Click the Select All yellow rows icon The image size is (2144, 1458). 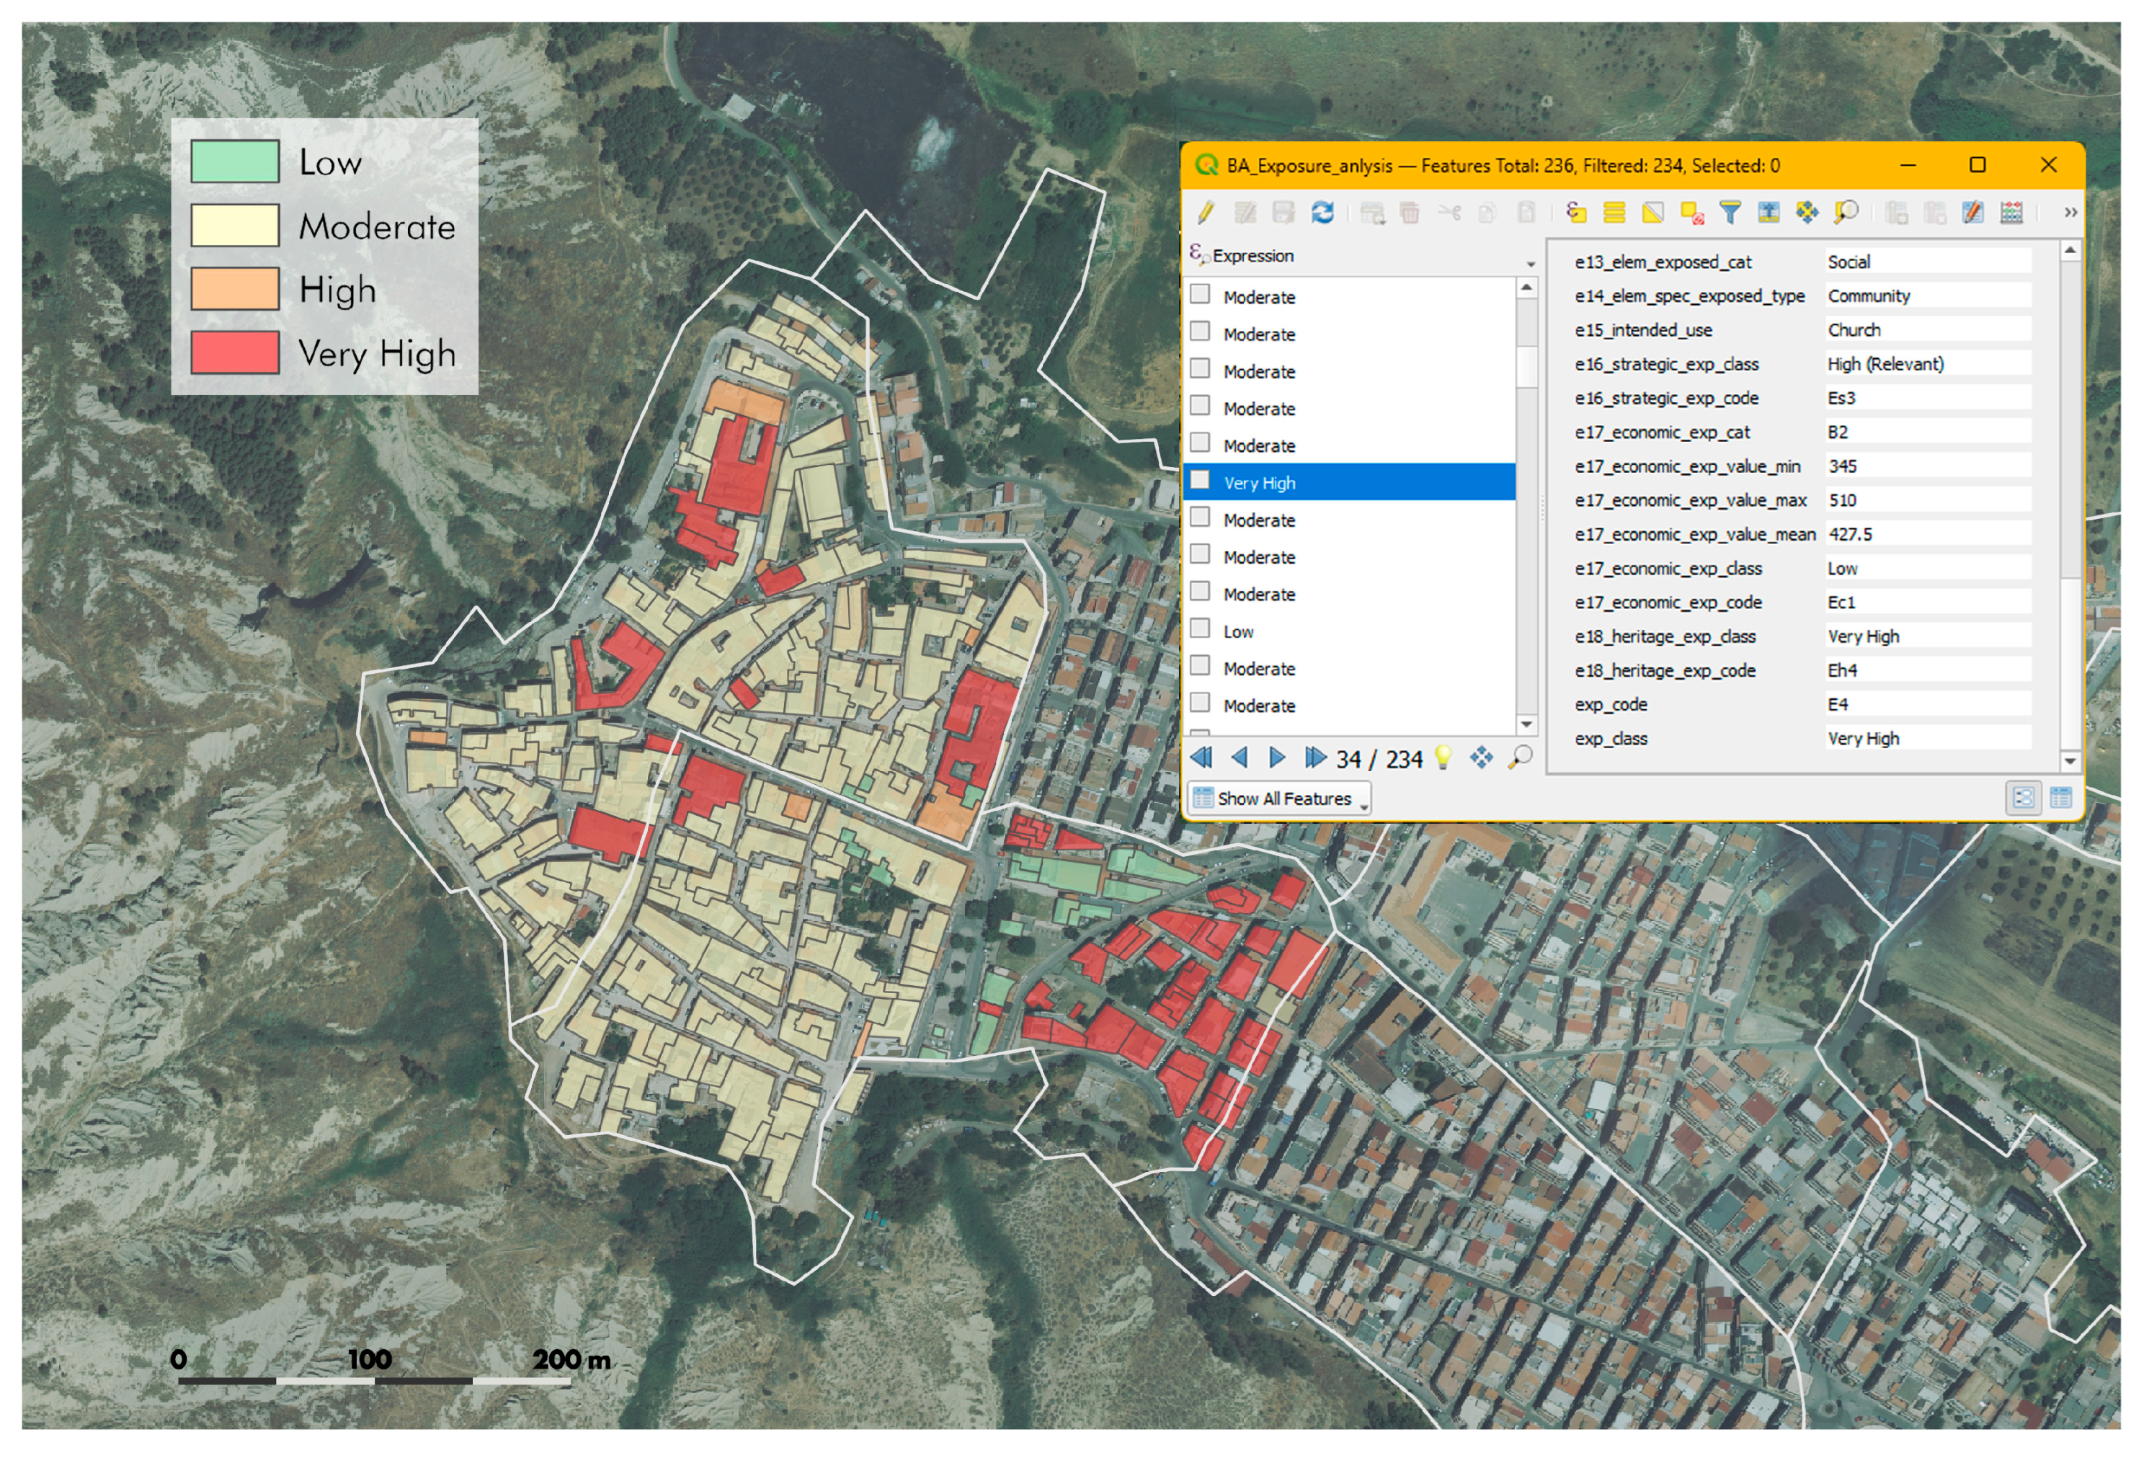(1614, 213)
